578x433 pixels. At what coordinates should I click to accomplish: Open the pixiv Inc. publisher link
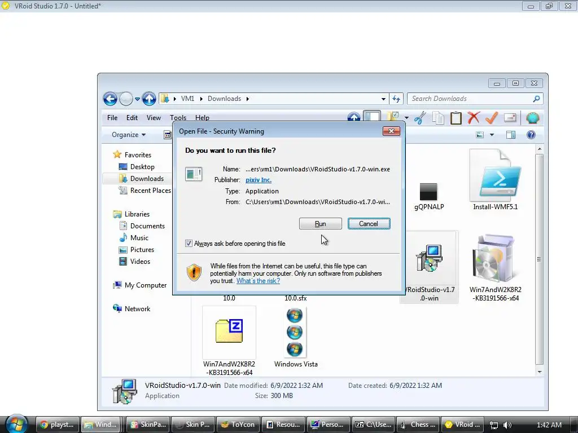[x=259, y=180]
